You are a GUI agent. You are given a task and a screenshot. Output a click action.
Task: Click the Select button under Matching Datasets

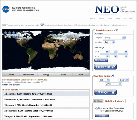click(x=102, y=116)
